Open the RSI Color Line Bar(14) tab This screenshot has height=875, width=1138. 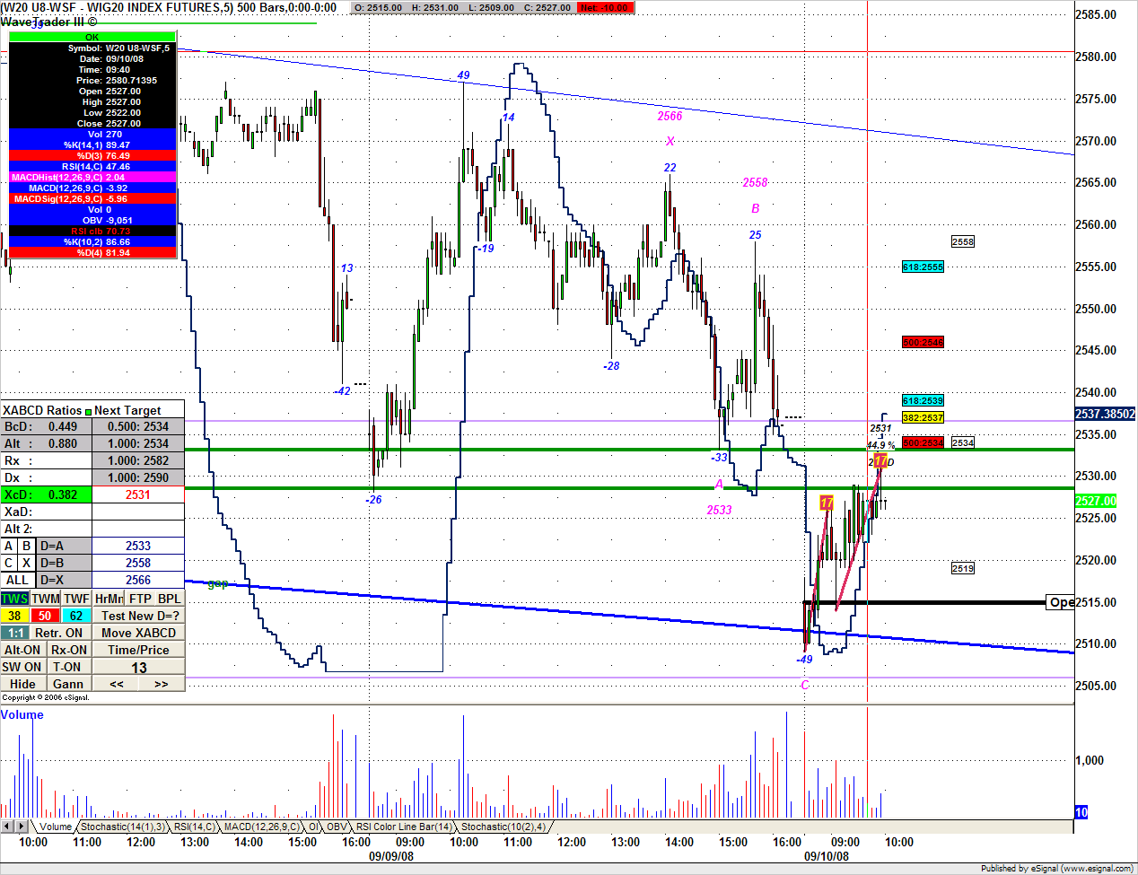pos(404,827)
